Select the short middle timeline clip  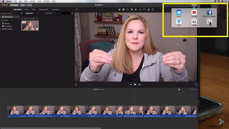133,111
